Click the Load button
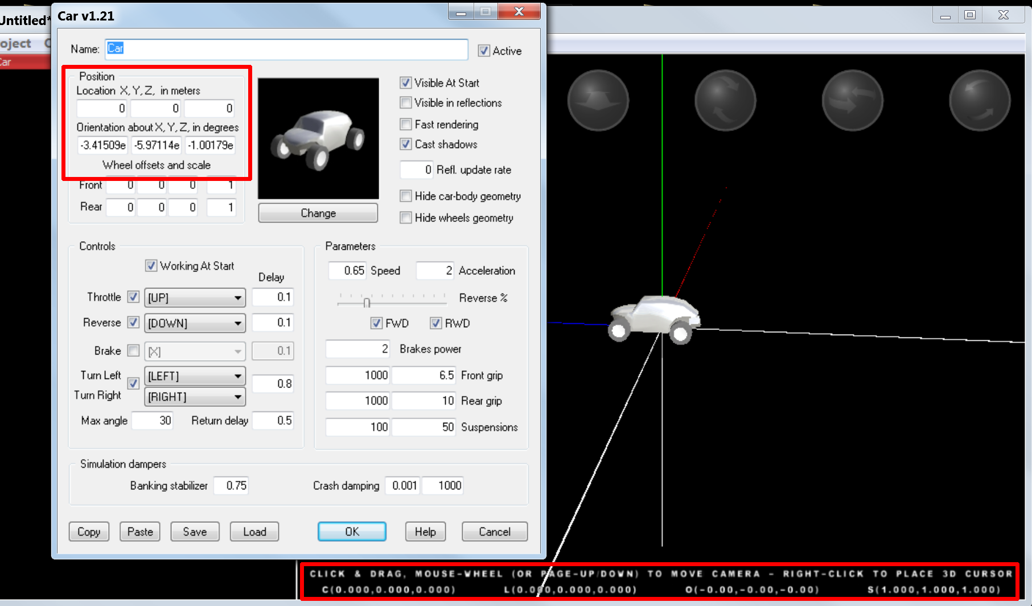 (254, 531)
